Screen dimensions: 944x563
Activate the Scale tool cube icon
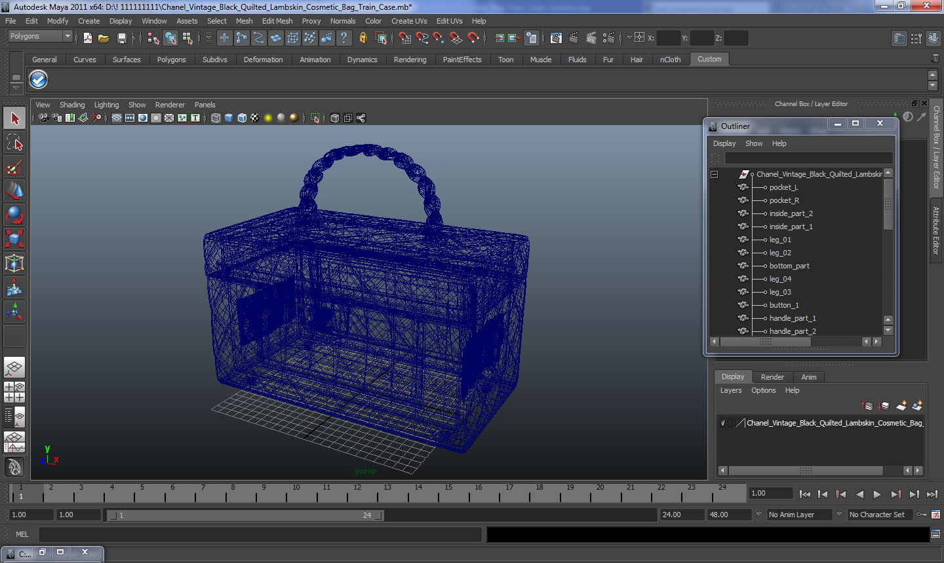(x=14, y=239)
